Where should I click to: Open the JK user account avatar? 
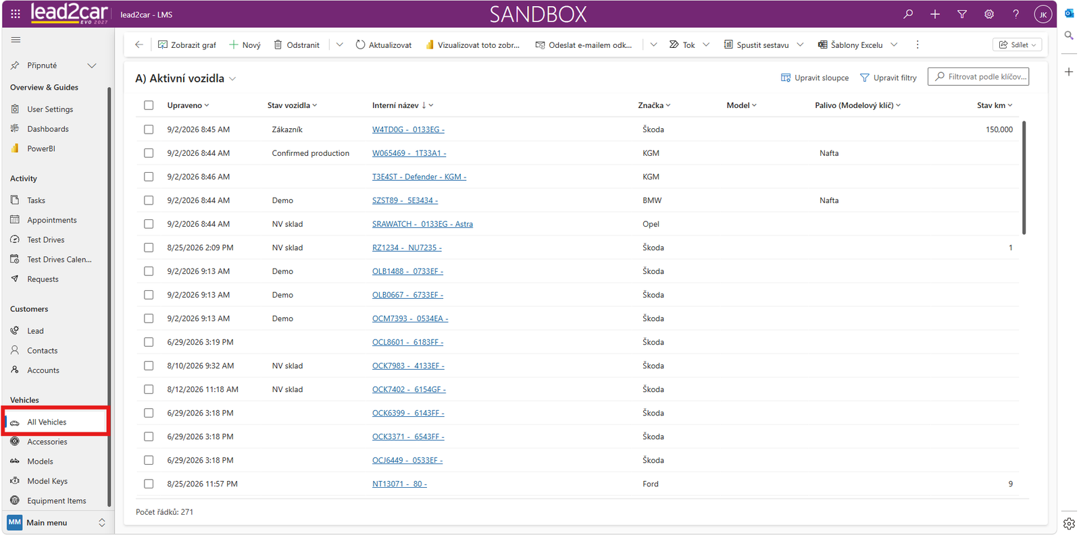[x=1043, y=14]
